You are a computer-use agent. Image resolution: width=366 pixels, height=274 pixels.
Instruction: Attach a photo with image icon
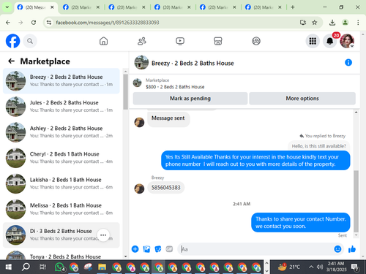click(146, 249)
